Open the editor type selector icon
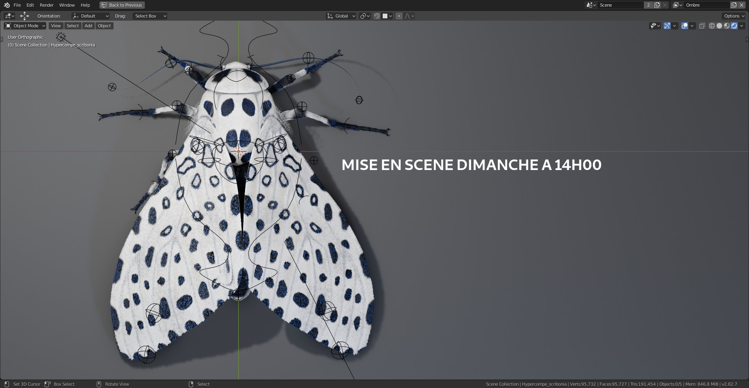The width and height of the screenshot is (749, 388). (9, 16)
